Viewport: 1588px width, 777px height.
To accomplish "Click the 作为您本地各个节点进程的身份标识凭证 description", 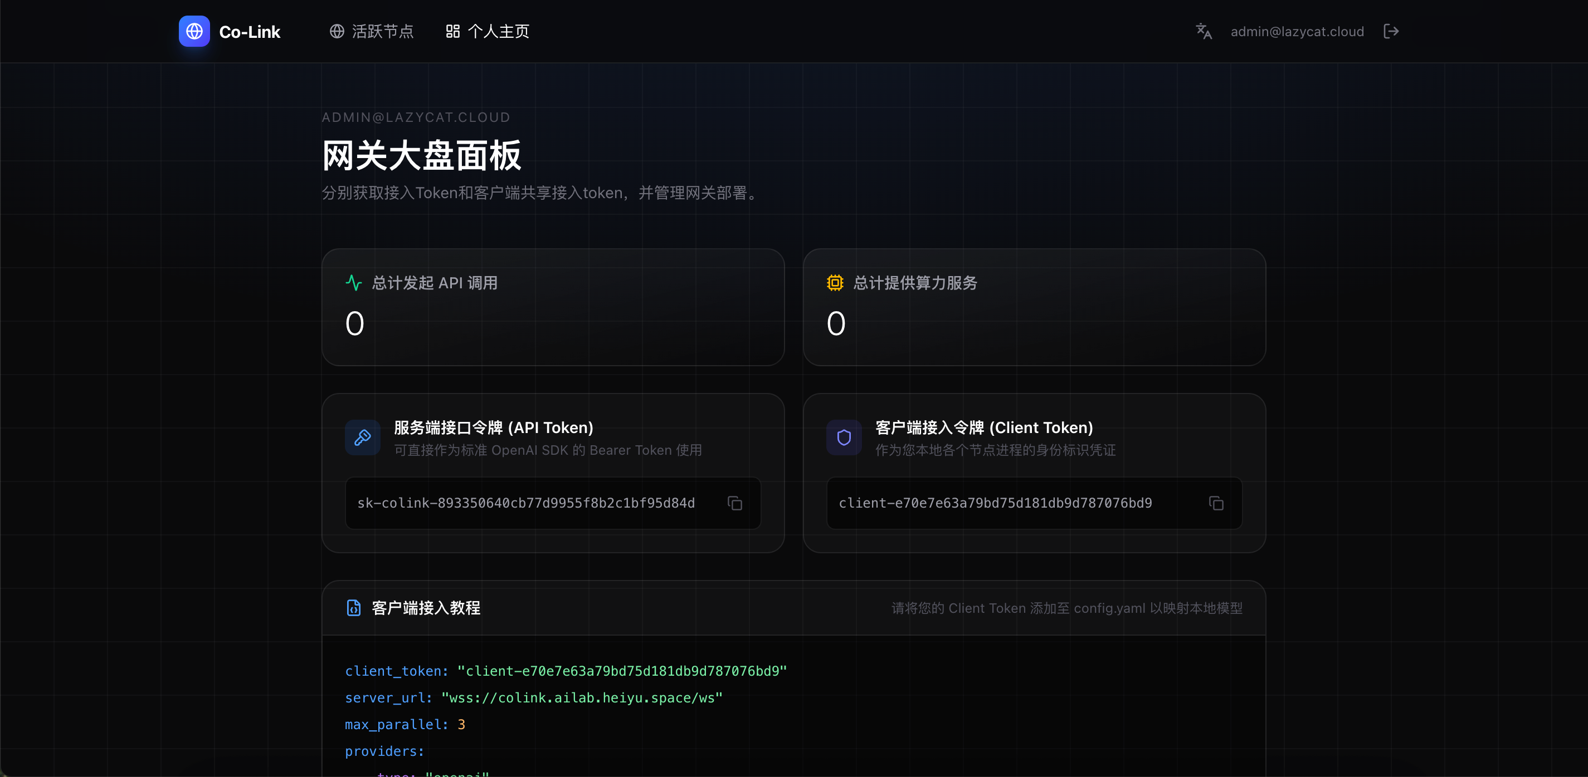I will [x=995, y=450].
